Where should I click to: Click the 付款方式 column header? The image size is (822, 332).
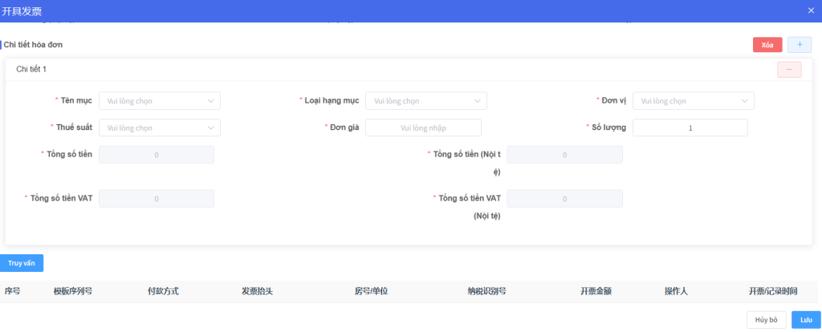click(x=163, y=292)
